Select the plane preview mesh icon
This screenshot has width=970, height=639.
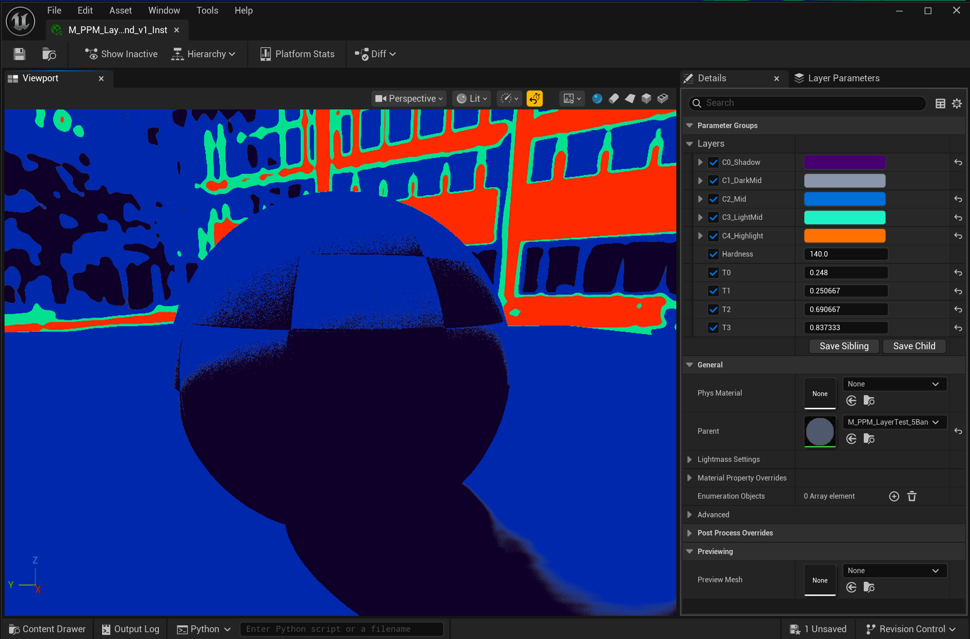(630, 99)
